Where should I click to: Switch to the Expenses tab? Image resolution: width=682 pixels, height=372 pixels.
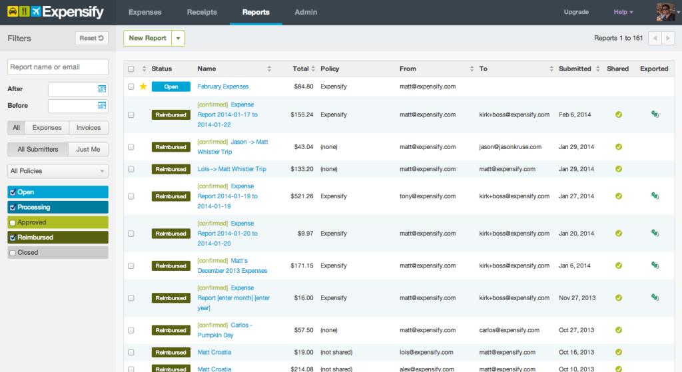tap(145, 12)
